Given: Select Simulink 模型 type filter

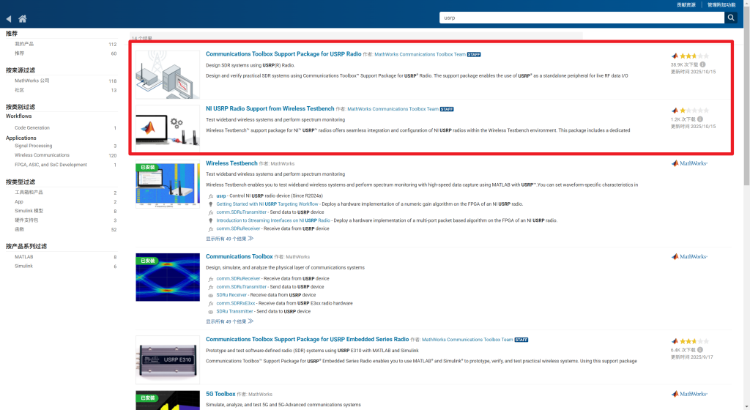Looking at the screenshot, I should click(x=29, y=211).
